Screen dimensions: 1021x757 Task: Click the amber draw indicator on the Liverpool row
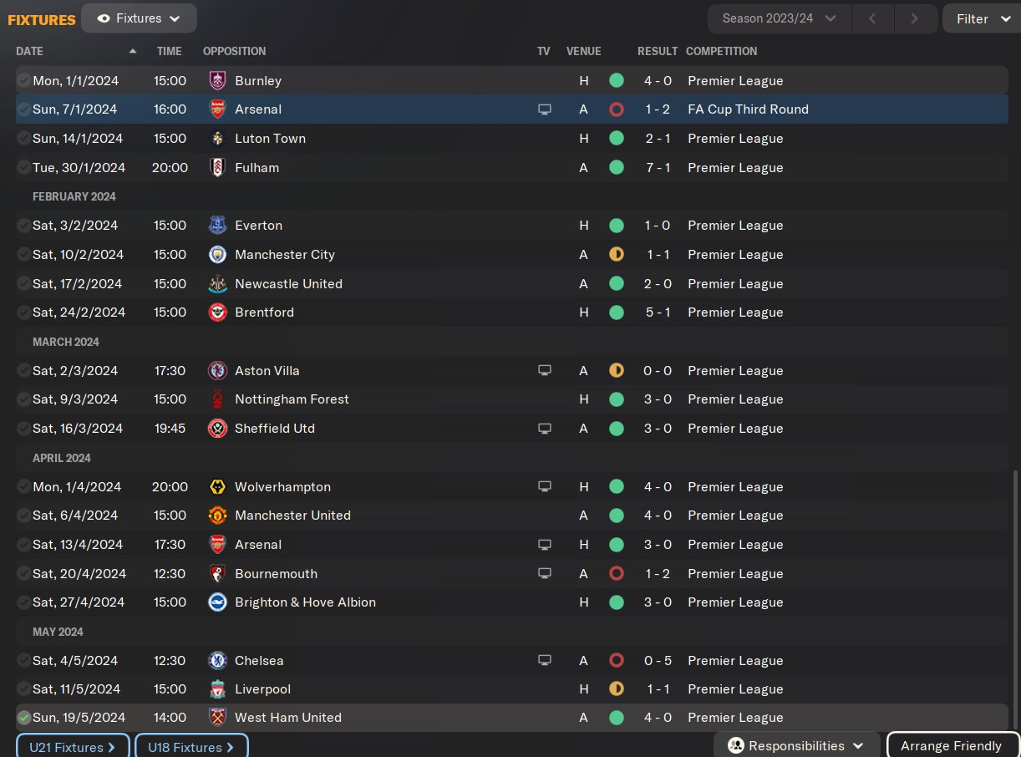[x=617, y=689]
